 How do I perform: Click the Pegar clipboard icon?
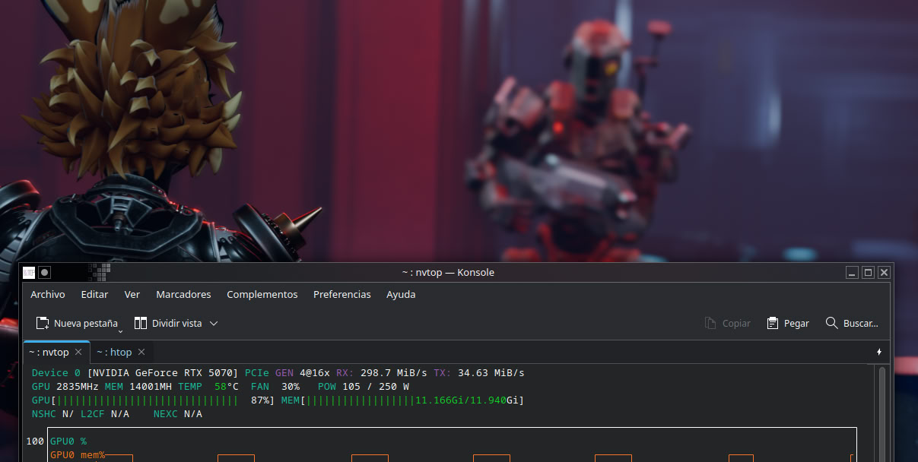[773, 323]
